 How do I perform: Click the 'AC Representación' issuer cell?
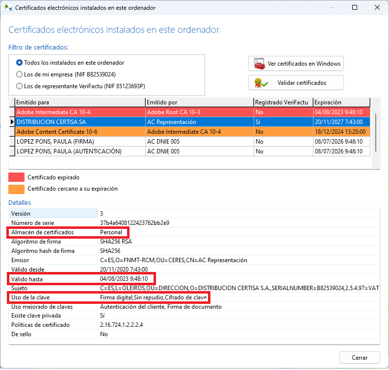[200, 122]
